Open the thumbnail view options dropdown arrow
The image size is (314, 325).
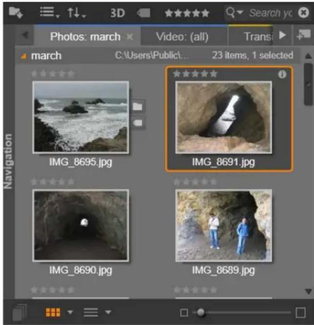coord(71,312)
